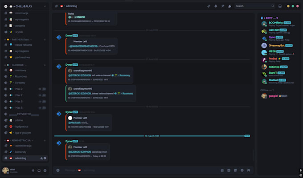Focus the Search field
Viewport: 303px width, 178px height.
255,6
